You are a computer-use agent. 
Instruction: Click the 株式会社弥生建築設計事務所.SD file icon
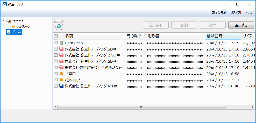[x=61, y=68]
